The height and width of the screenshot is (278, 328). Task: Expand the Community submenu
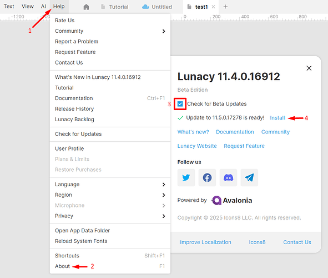110,31
